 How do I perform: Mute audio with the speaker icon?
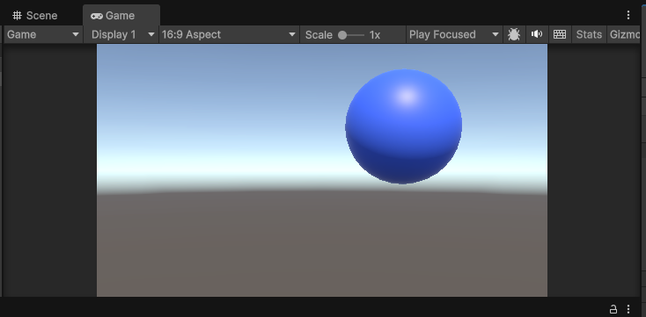click(x=536, y=34)
